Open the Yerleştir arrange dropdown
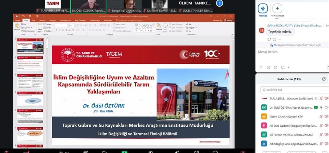The height and width of the screenshot is (153, 329). coord(159,27)
